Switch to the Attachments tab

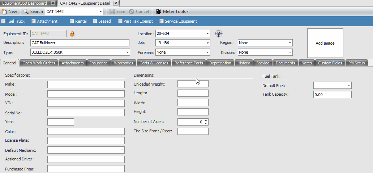pyautogui.click(x=73, y=63)
